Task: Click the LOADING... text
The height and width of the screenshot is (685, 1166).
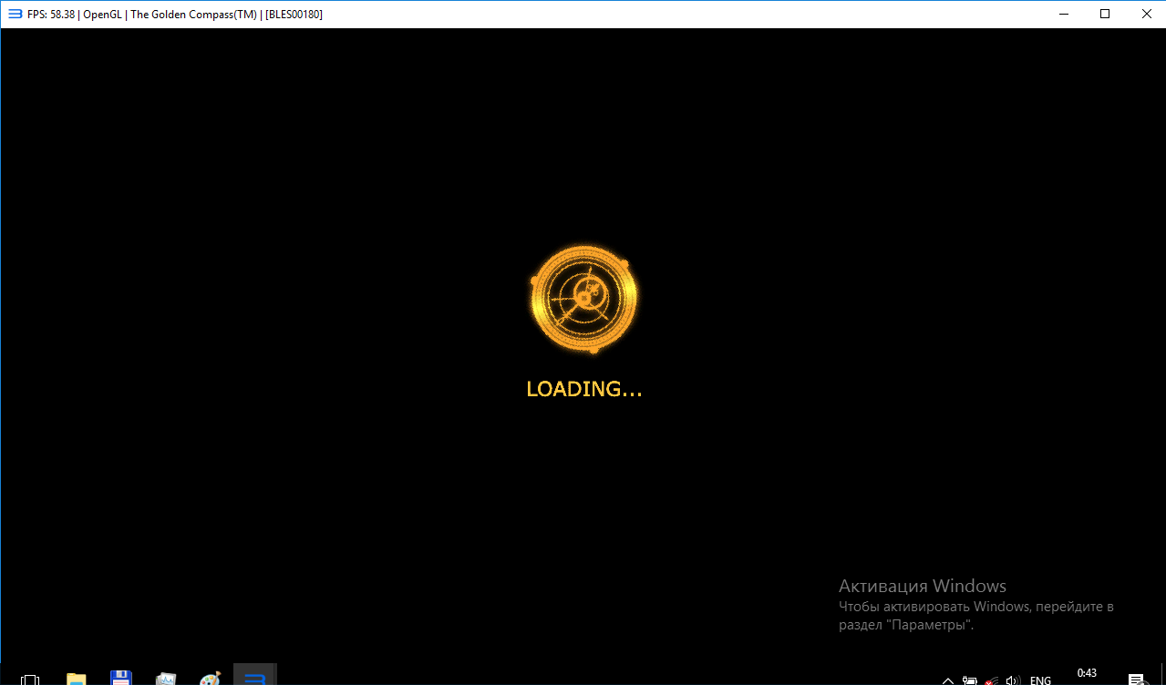Action: point(584,390)
